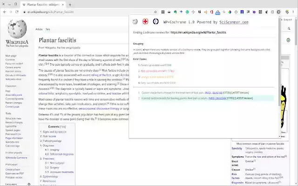298x186 pixels.
Task: Click the Wikipedia search magnifier icon
Action: (x=289, y=29)
